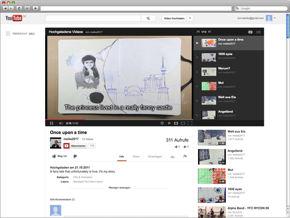Enter fullscreen mode on player
Screen dimensions: 290x218
click(x=190, y=123)
